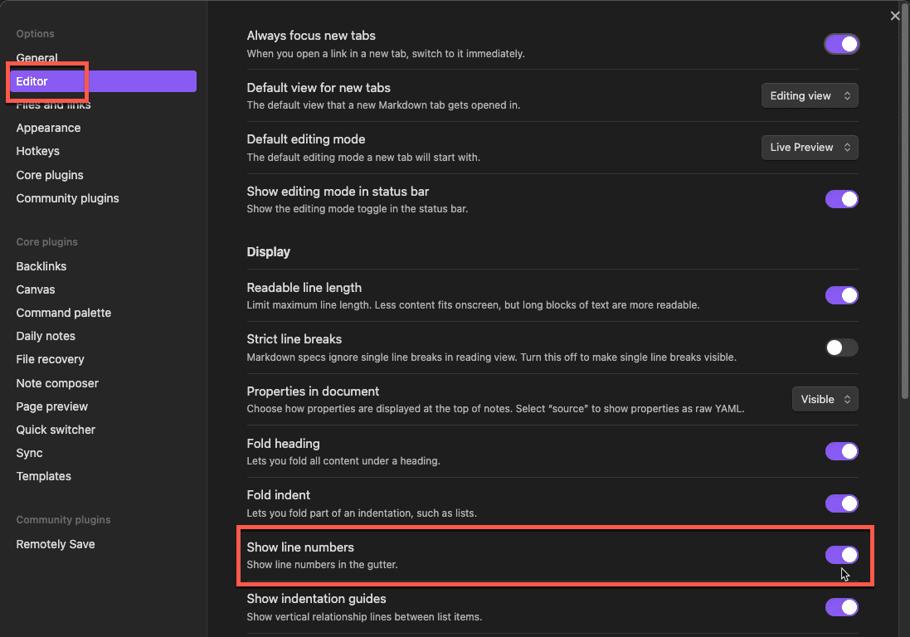Change the Properties in document dropdown

tap(825, 399)
